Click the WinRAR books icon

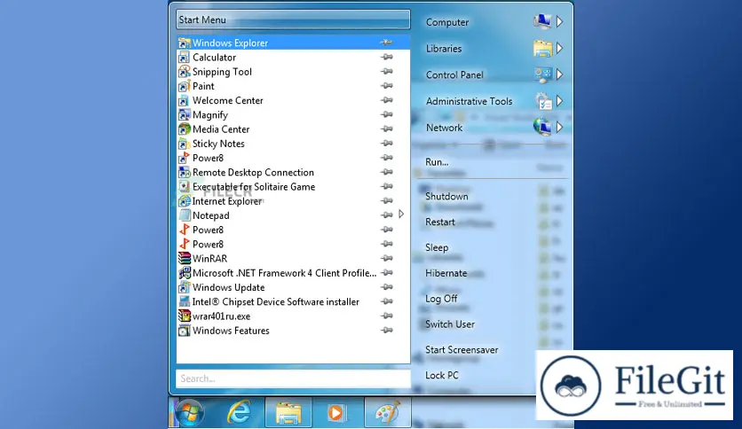tap(184, 259)
